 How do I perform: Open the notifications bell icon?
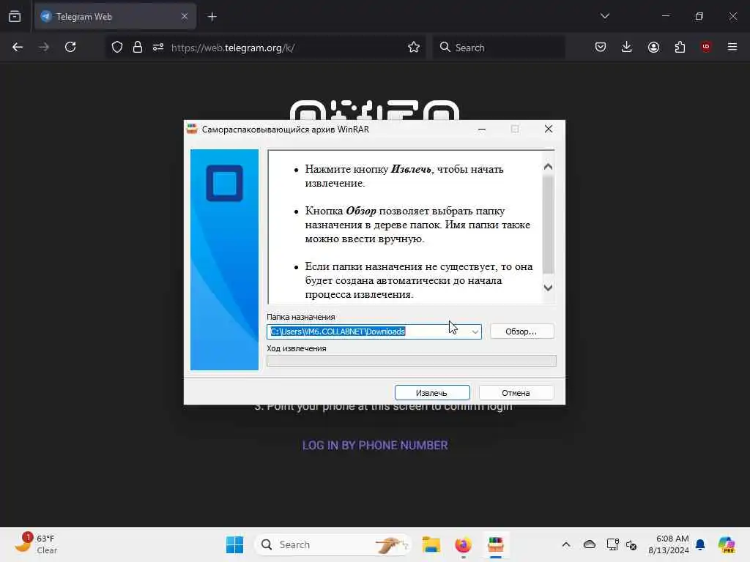click(701, 544)
